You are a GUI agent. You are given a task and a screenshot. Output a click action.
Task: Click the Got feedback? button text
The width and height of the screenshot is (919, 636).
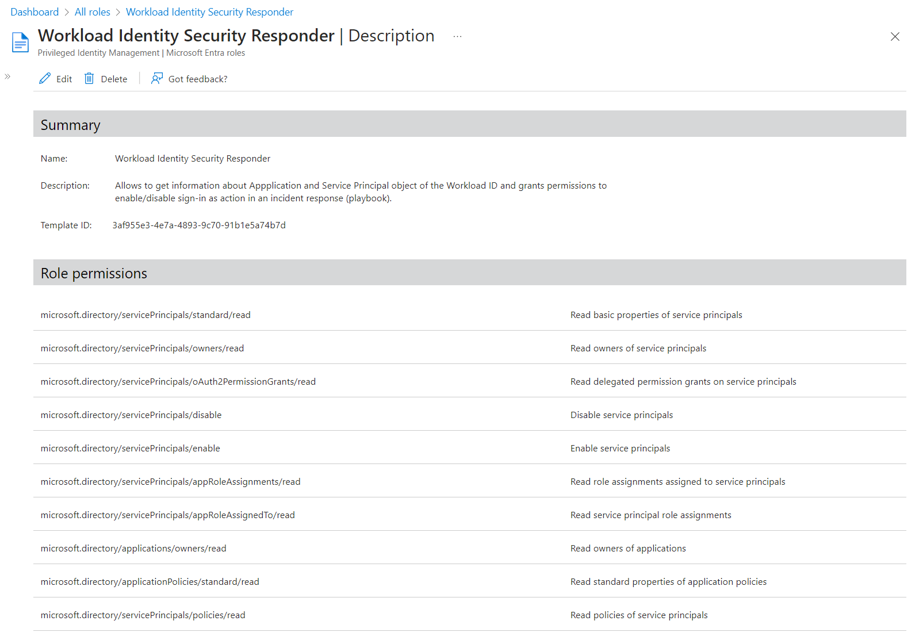coord(198,79)
